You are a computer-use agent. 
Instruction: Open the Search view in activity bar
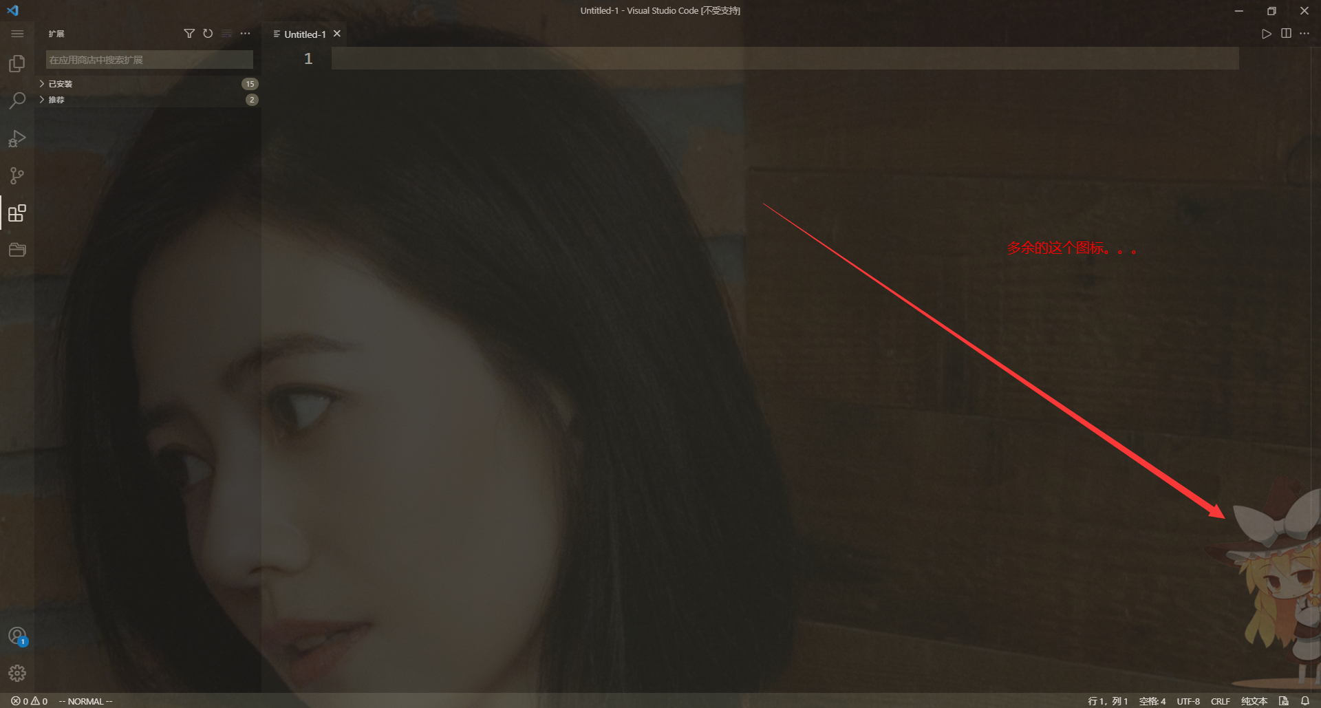click(x=17, y=101)
